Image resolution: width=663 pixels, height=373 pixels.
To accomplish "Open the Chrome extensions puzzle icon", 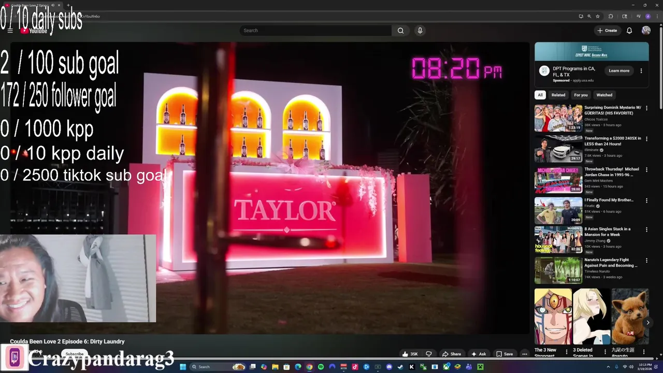I will coord(611,16).
